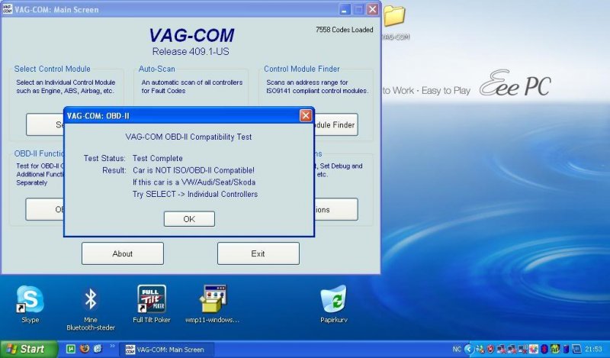Click the NC language indicator in taskbar
610x358 pixels.
(456, 349)
